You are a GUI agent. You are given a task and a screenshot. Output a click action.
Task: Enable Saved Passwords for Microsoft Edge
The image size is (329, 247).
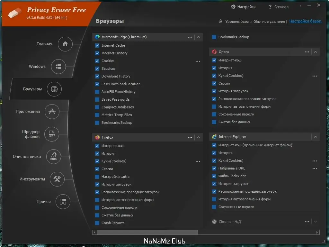coord(97,99)
